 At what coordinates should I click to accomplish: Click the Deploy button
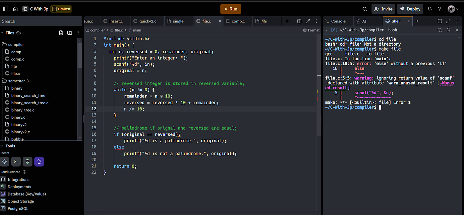pyautogui.click(x=410, y=9)
